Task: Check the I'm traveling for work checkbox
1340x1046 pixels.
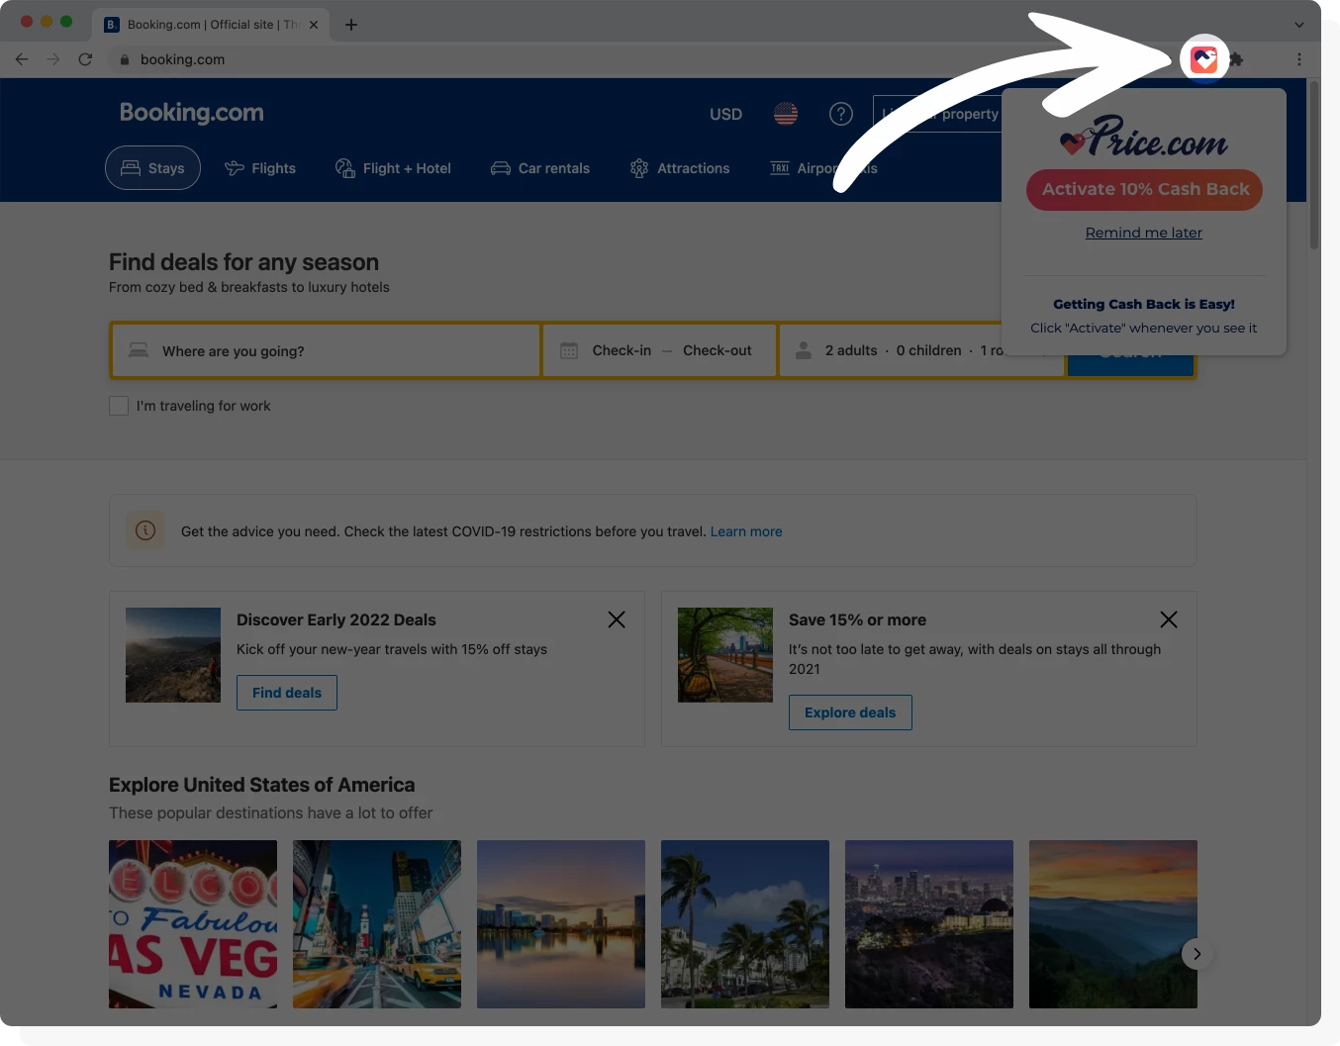Action: (119, 406)
